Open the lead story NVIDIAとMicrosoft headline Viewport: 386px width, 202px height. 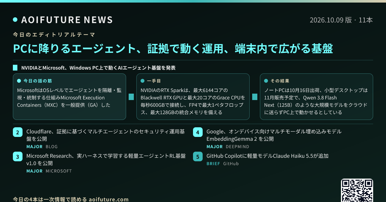pyautogui.click(x=98, y=68)
